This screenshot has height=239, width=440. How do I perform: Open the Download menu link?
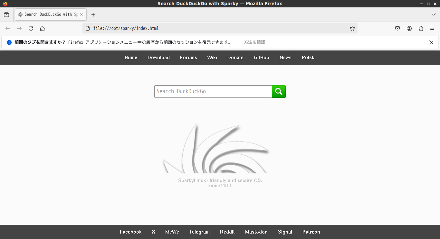tap(158, 58)
